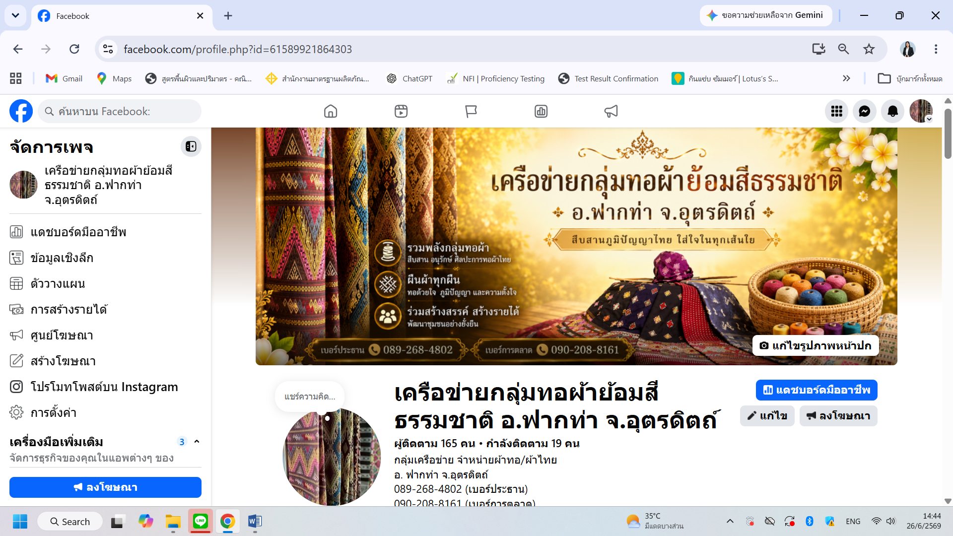Image resolution: width=953 pixels, height=536 pixels.
Task: Open the followers count link
Action: click(435, 443)
